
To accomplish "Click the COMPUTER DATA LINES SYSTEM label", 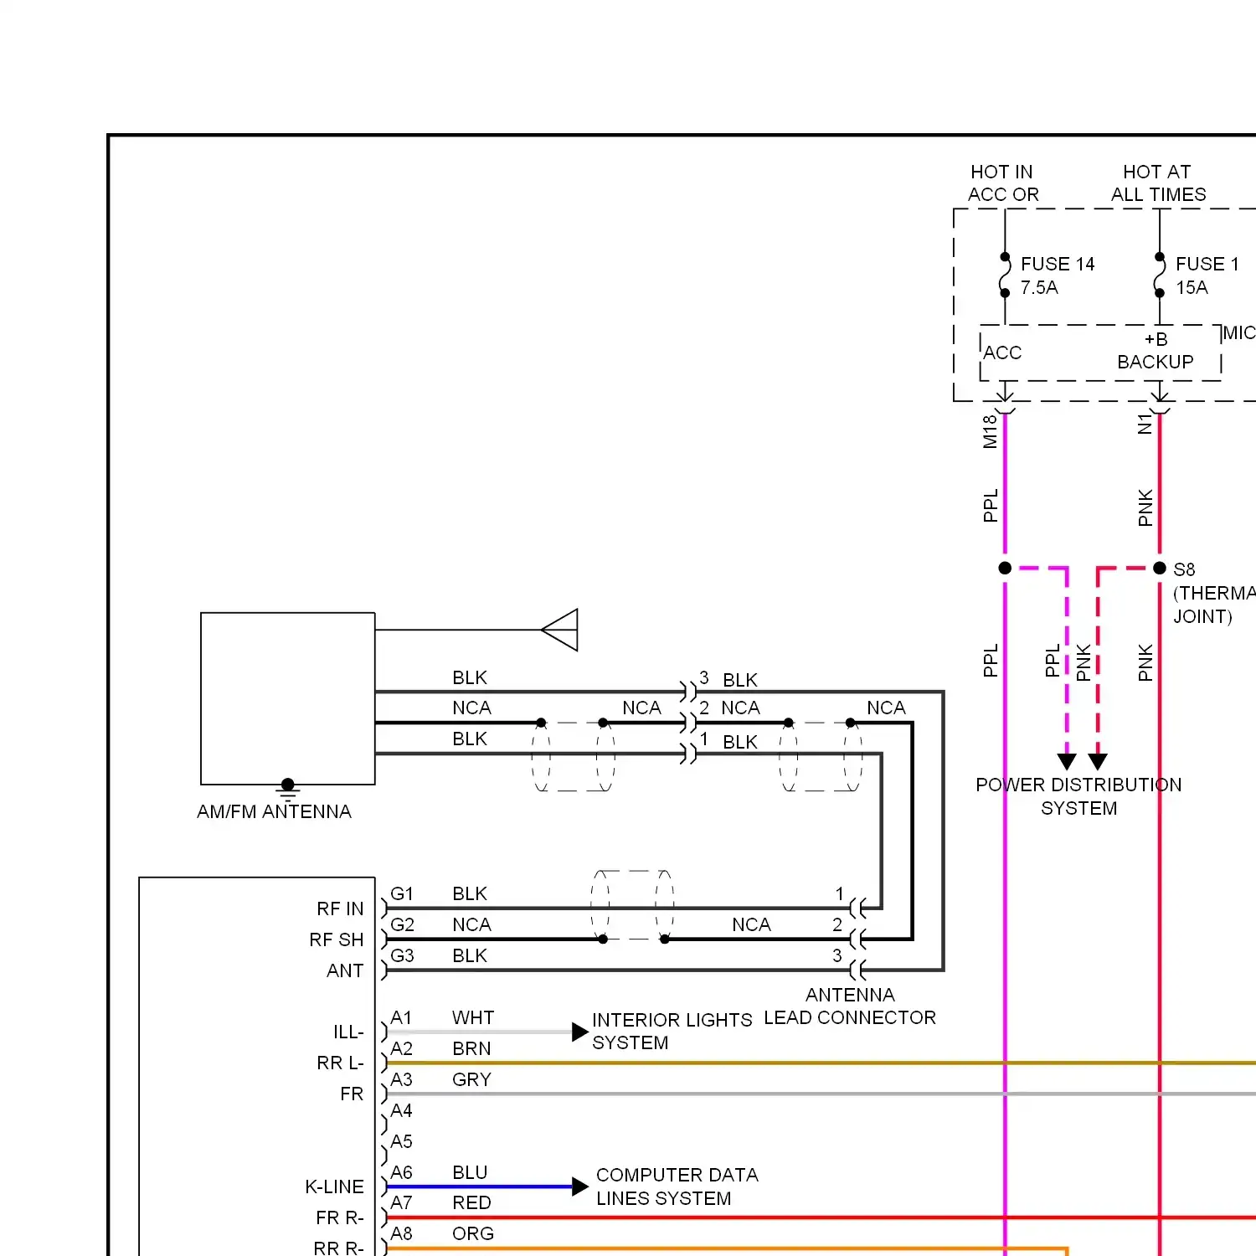I will point(677,1187).
